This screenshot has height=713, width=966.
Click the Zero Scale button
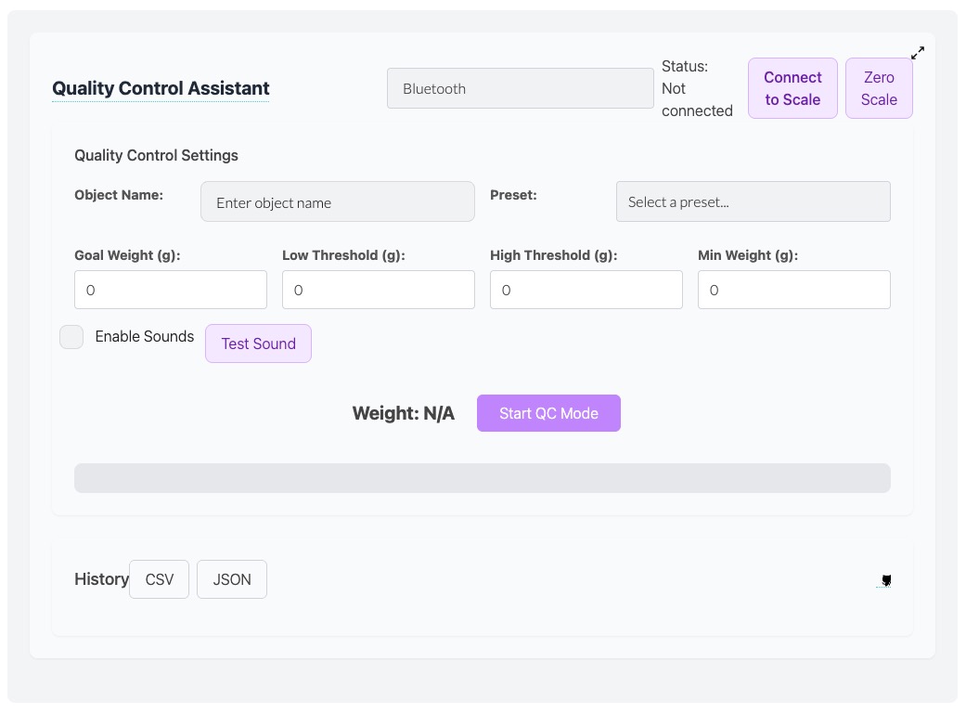pyautogui.click(x=879, y=88)
